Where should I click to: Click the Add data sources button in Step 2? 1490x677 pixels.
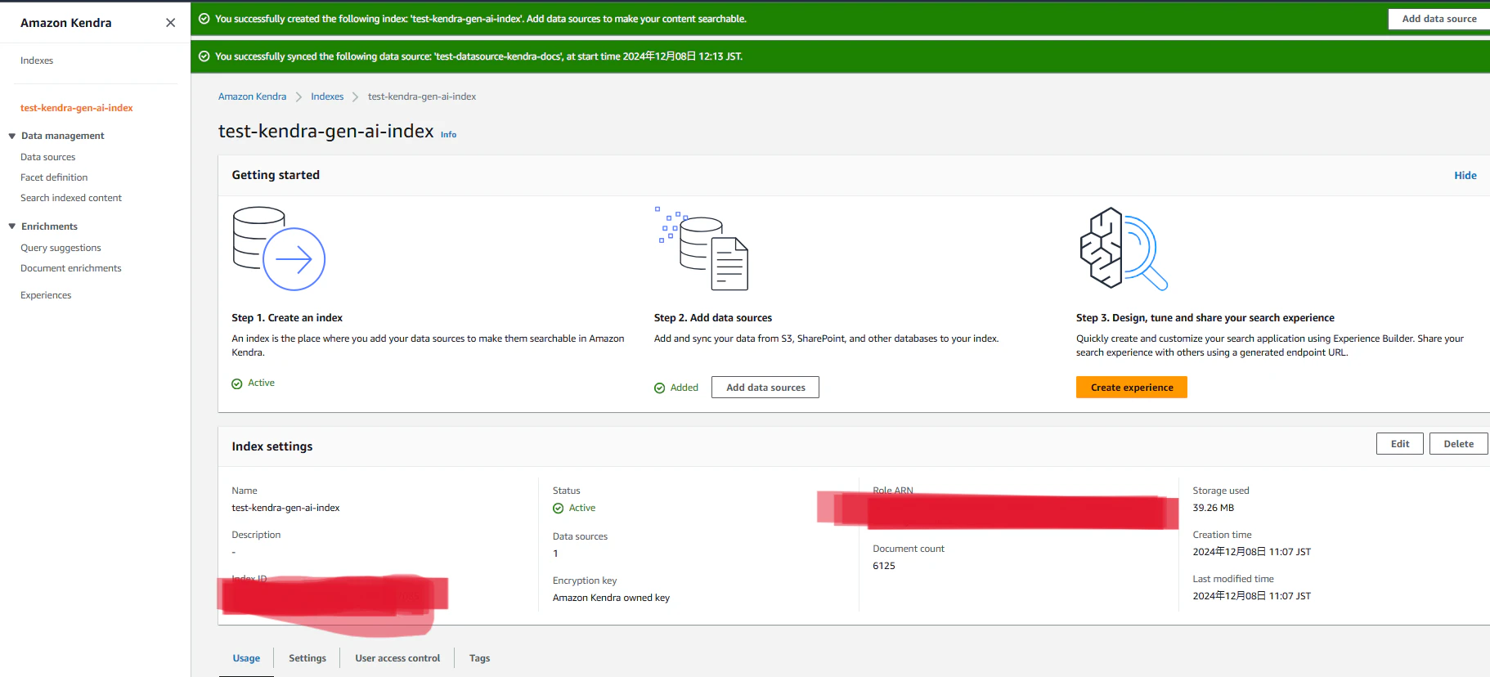765,388
